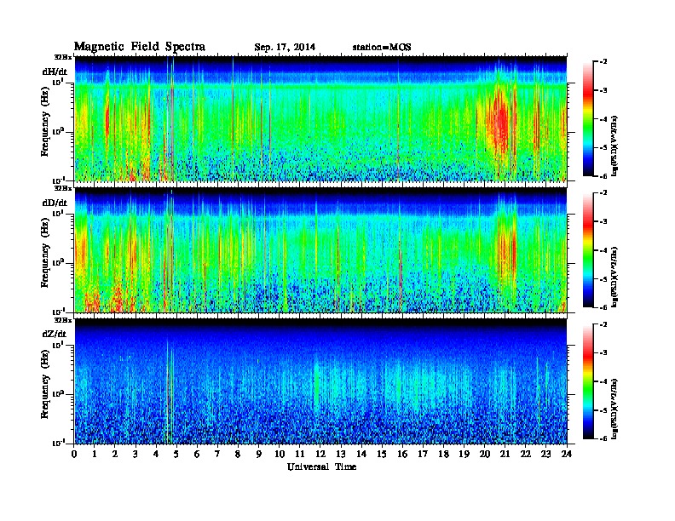This screenshot has width=675, height=521.
Task: Click the -4 tick on dD/dt color bar
Action: click(603, 250)
